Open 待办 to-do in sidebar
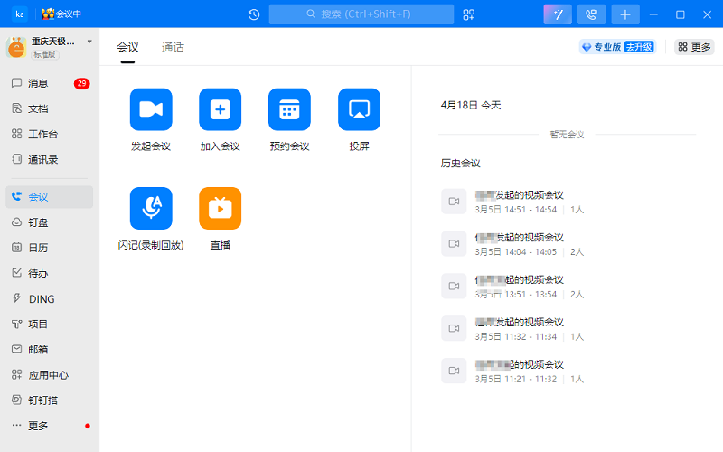 (50, 273)
